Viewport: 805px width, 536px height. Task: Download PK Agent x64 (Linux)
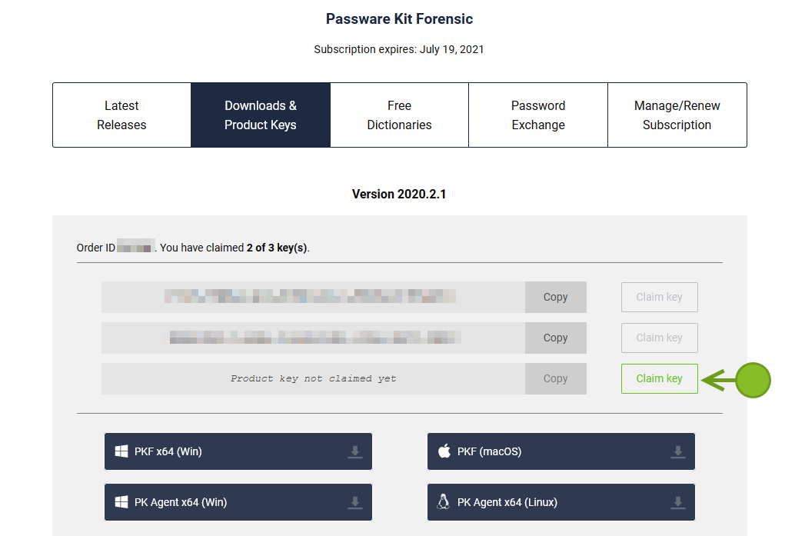tap(561, 502)
